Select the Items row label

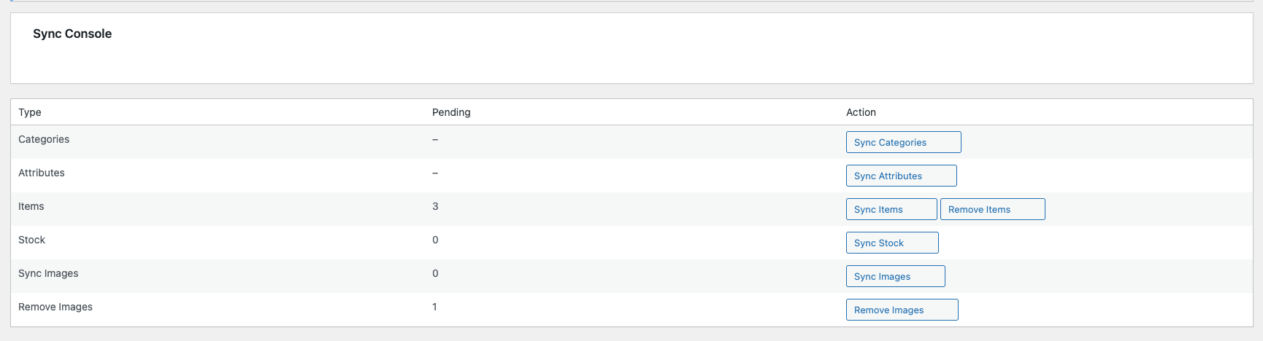31,206
